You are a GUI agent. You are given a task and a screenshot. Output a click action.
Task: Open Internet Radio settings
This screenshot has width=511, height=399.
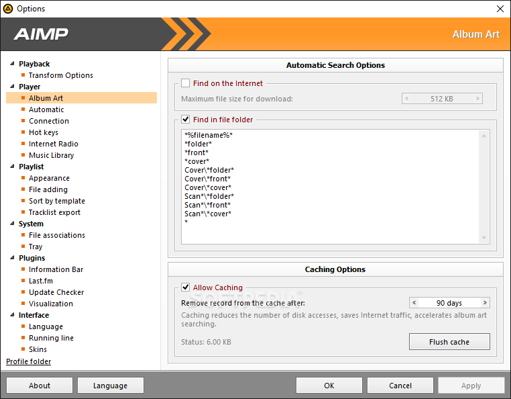pos(54,144)
